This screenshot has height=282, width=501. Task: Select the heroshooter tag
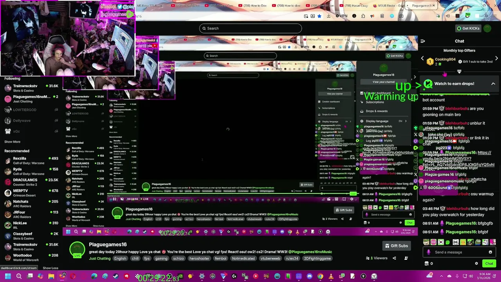(200, 258)
